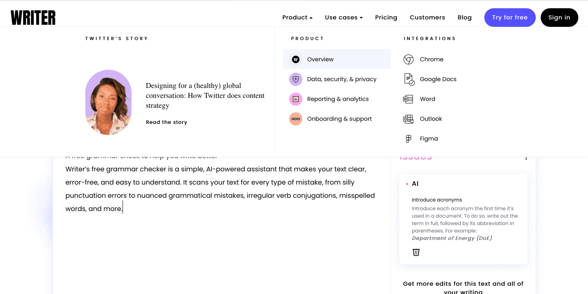The height and width of the screenshot is (294, 588).
Task: Expand the Use cases dropdown
Action: pos(344,17)
